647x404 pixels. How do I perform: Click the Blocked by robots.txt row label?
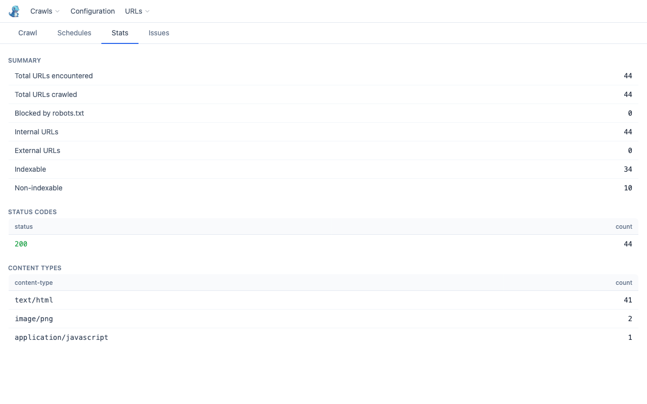(x=50, y=113)
